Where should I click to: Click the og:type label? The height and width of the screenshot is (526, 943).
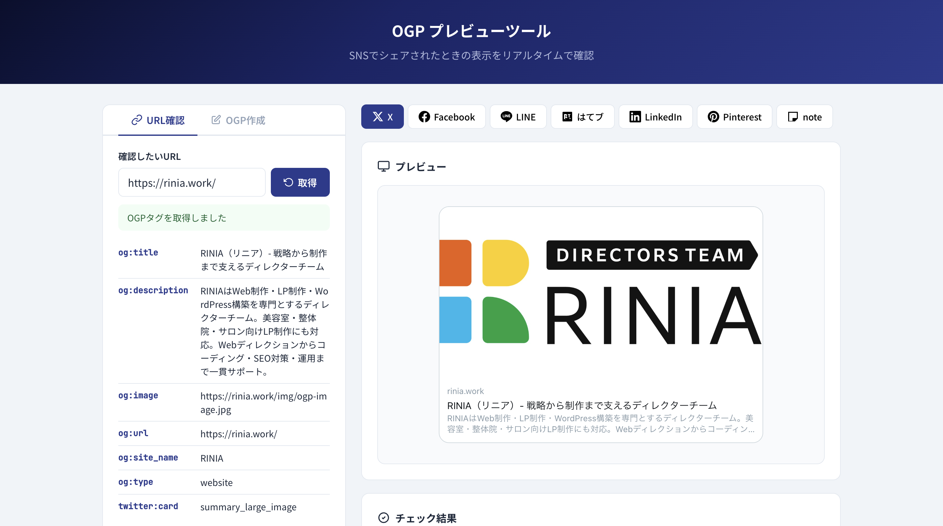pos(136,482)
